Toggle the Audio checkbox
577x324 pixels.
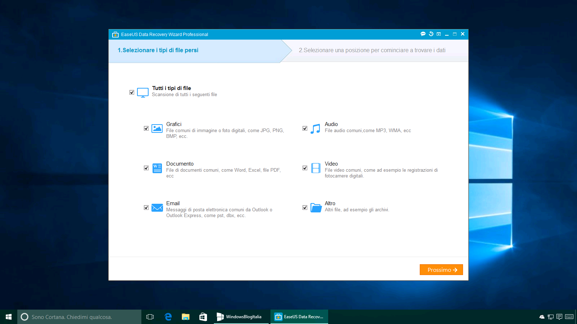305,129
